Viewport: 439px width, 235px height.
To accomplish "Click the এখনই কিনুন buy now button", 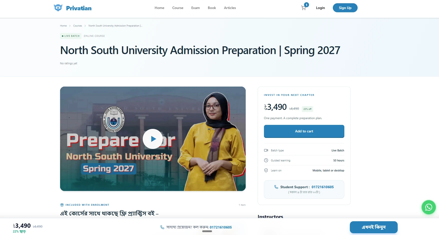I will coord(374,227).
